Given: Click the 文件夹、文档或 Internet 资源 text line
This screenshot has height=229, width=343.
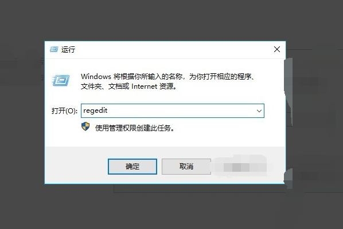Looking at the screenshot, I should (129, 86).
